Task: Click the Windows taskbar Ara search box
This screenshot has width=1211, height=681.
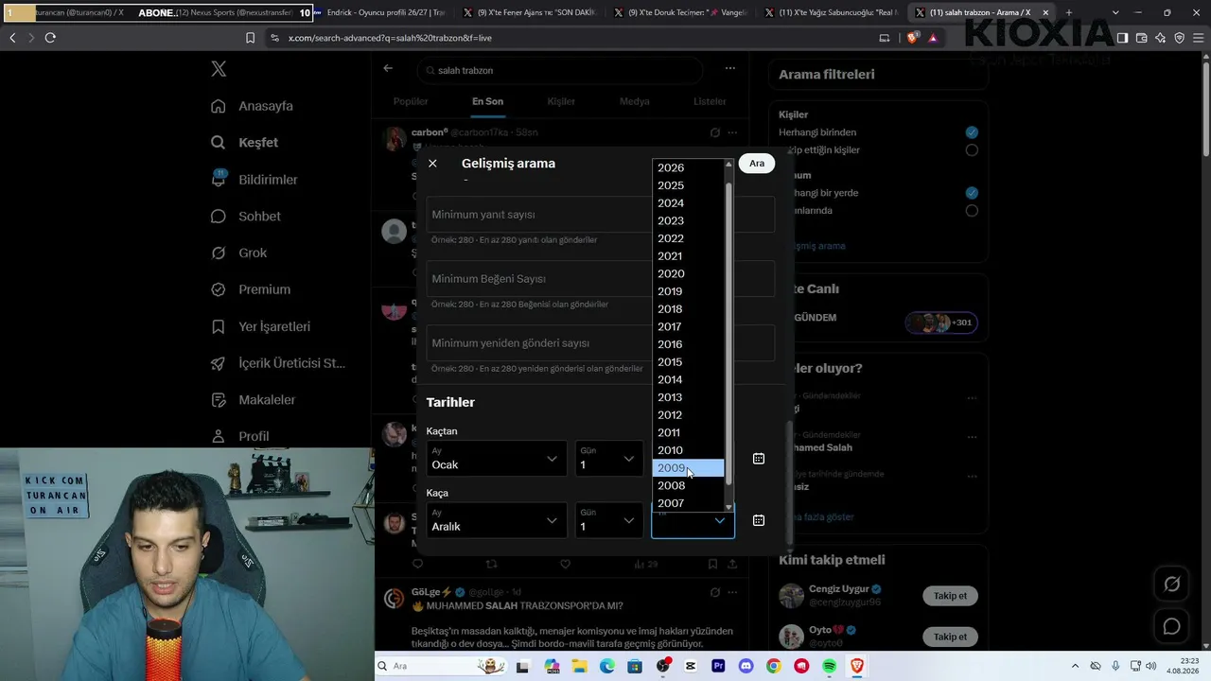Action: (440, 667)
